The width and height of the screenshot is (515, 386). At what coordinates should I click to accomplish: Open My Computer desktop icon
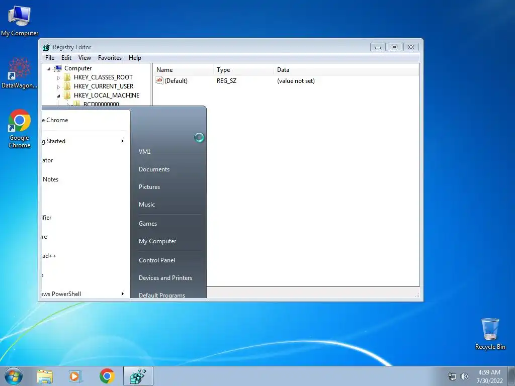[20, 21]
